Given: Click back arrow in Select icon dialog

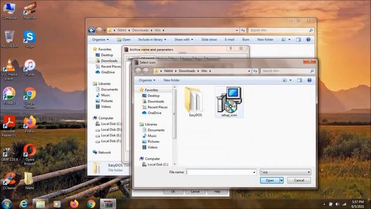Looking at the screenshot, I should pyautogui.click(x=138, y=71).
